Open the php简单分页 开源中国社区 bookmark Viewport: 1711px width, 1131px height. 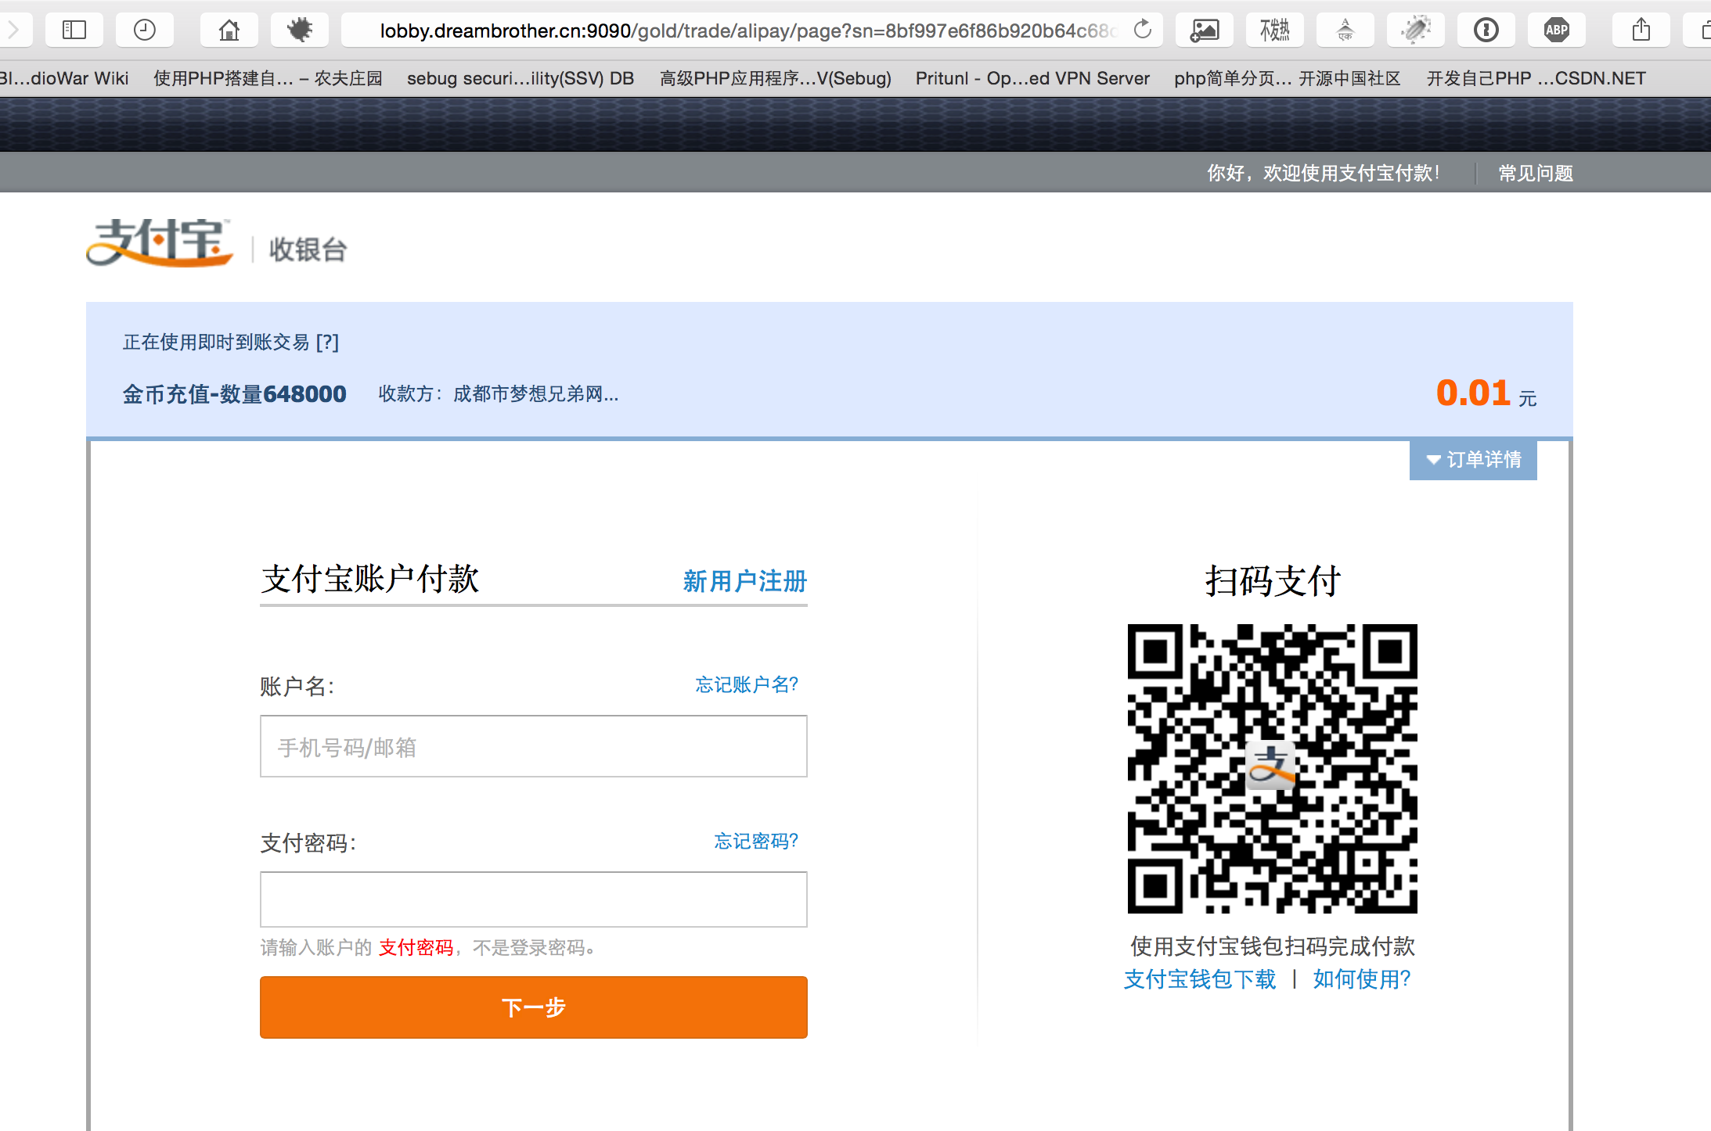coord(1288,78)
